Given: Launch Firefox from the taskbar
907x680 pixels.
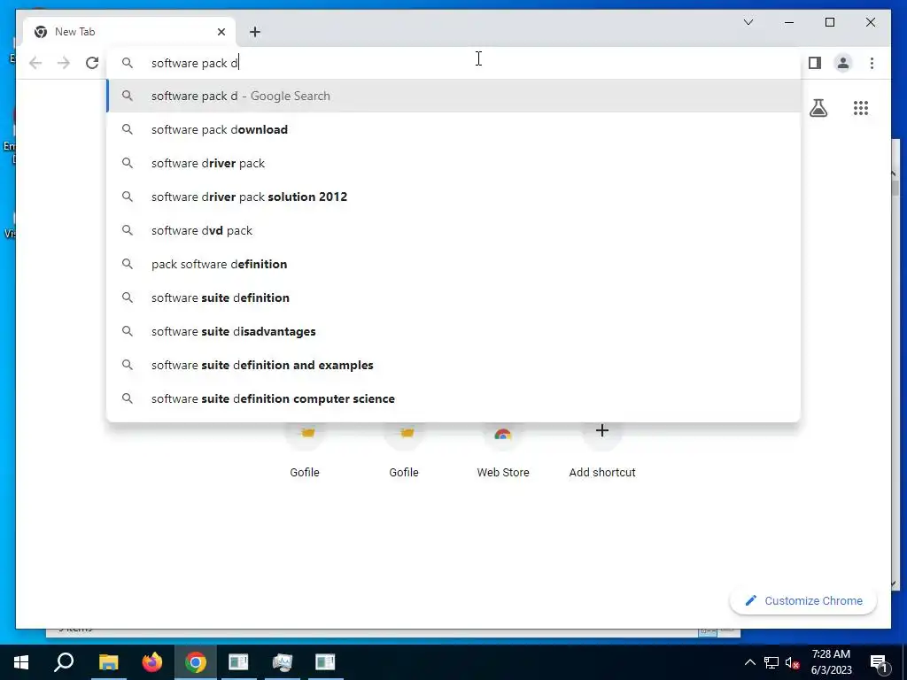Looking at the screenshot, I should click(152, 662).
